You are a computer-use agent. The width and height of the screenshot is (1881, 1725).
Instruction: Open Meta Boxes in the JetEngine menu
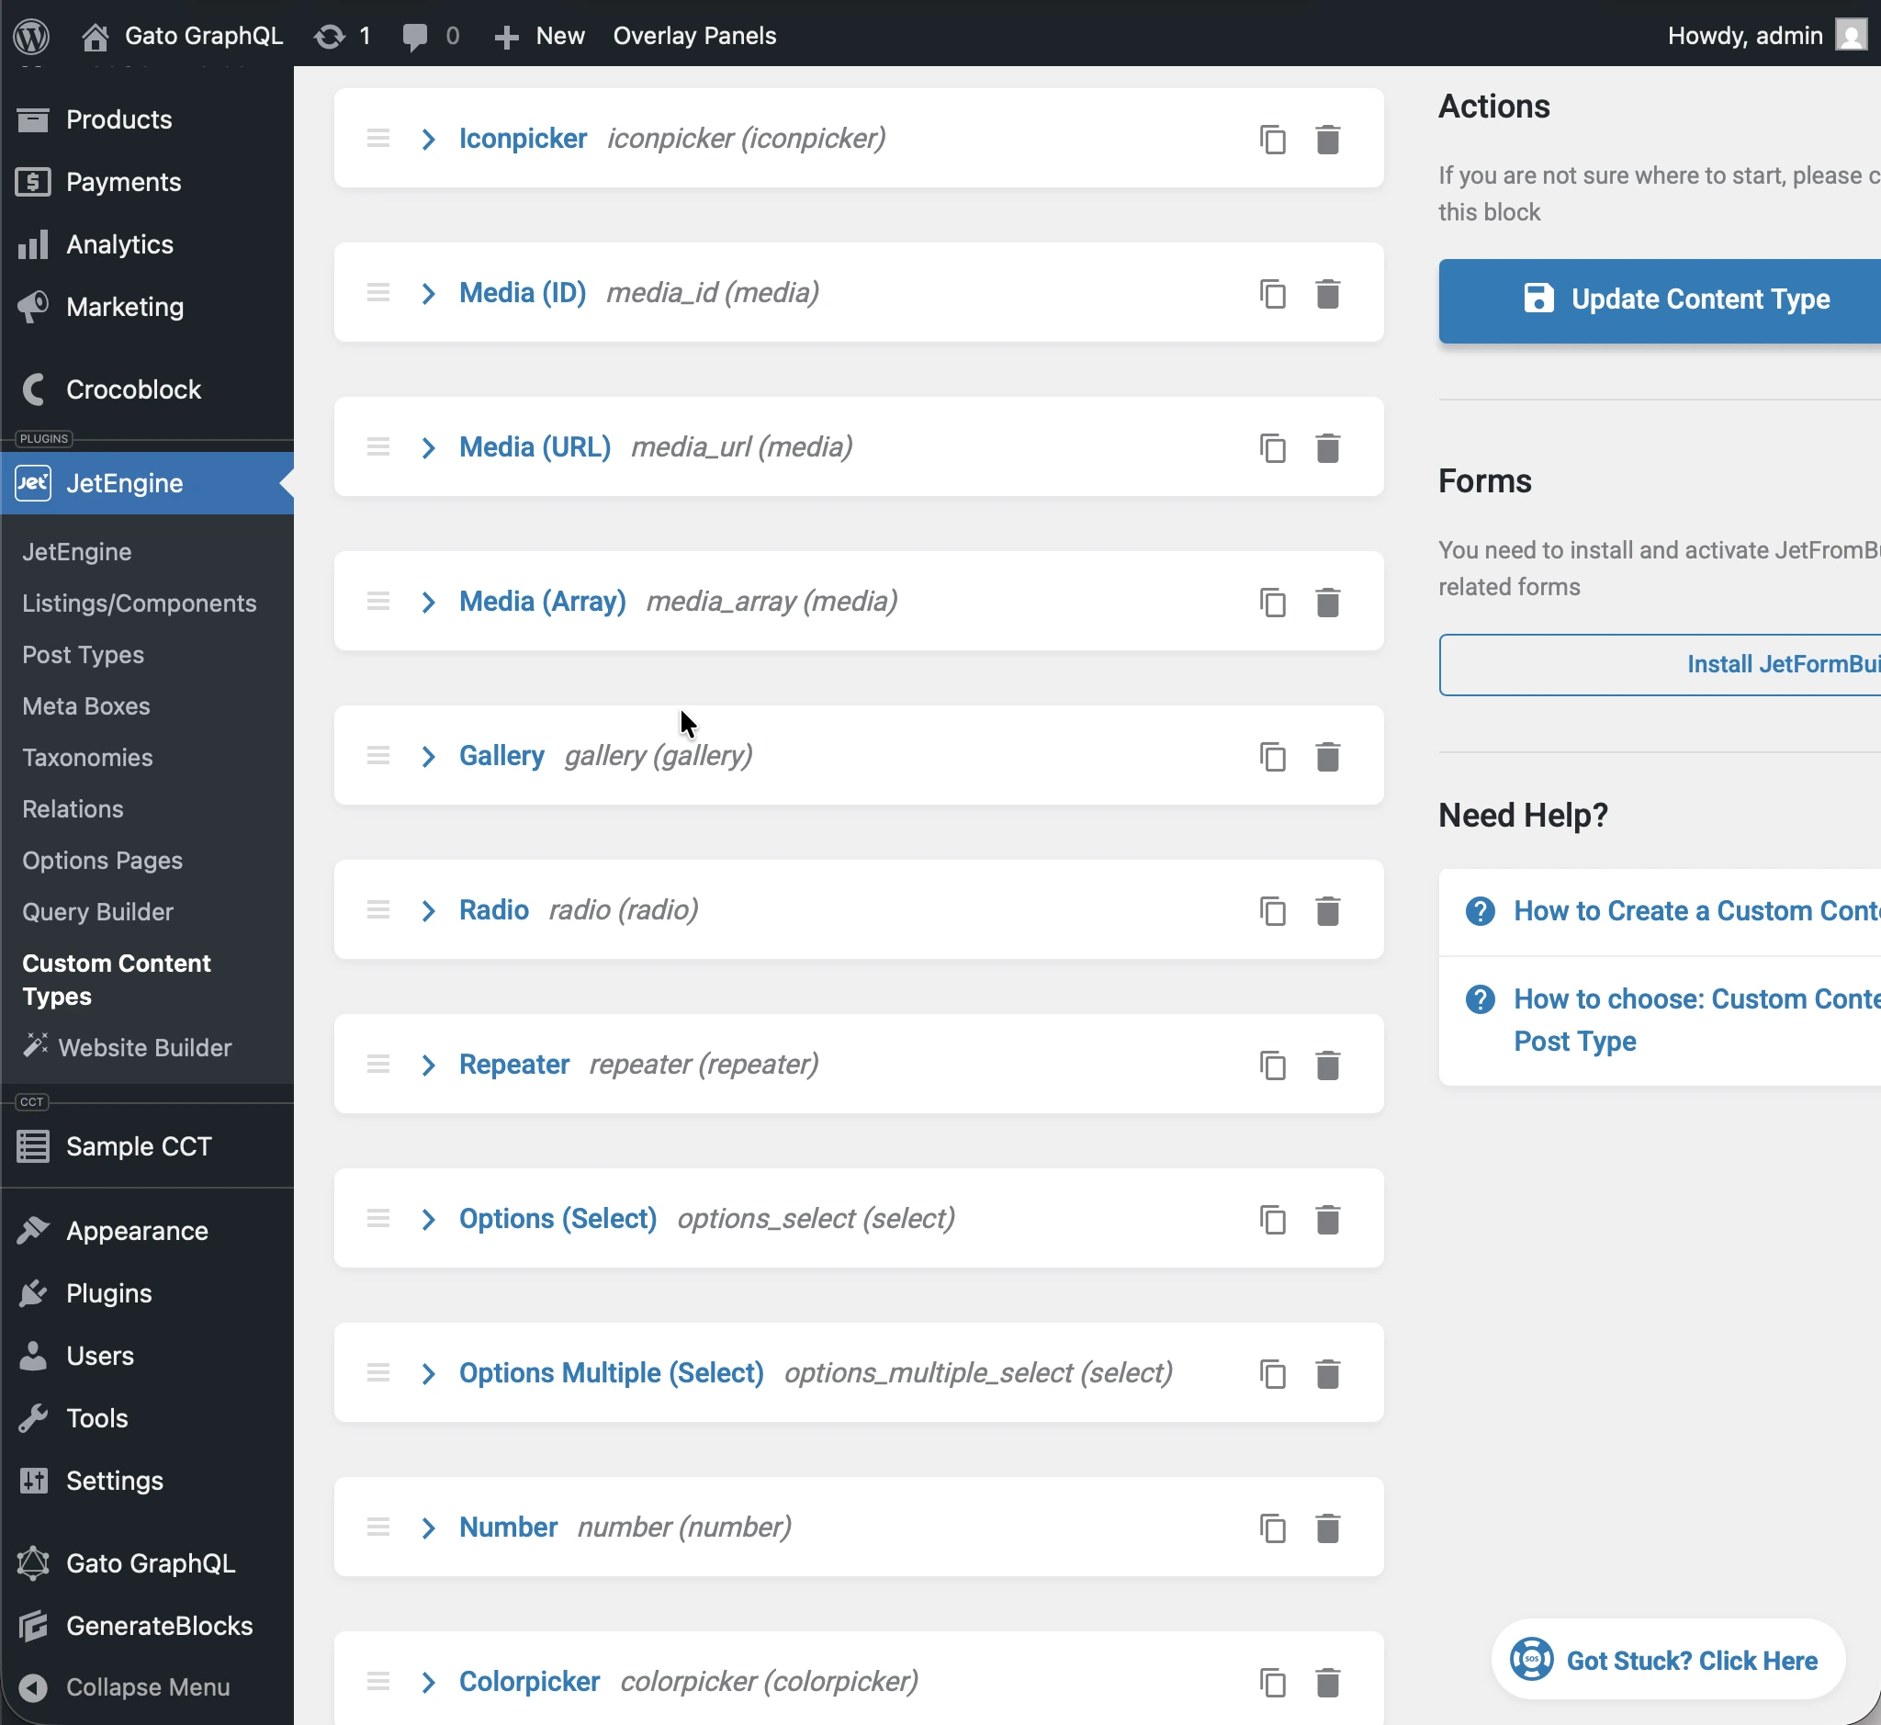point(86,705)
